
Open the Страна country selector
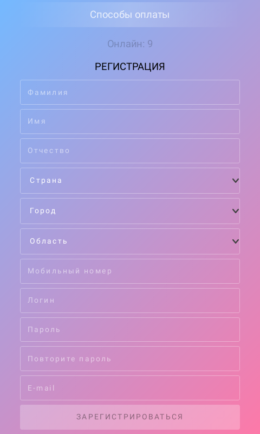[x=130, y=181]
